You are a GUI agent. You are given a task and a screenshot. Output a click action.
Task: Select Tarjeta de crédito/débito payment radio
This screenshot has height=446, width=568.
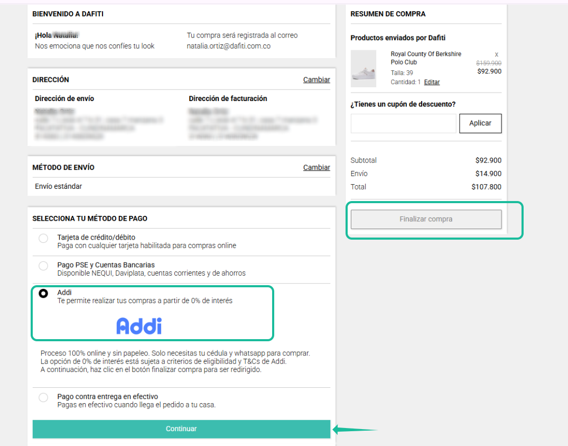tap(43, 238)
